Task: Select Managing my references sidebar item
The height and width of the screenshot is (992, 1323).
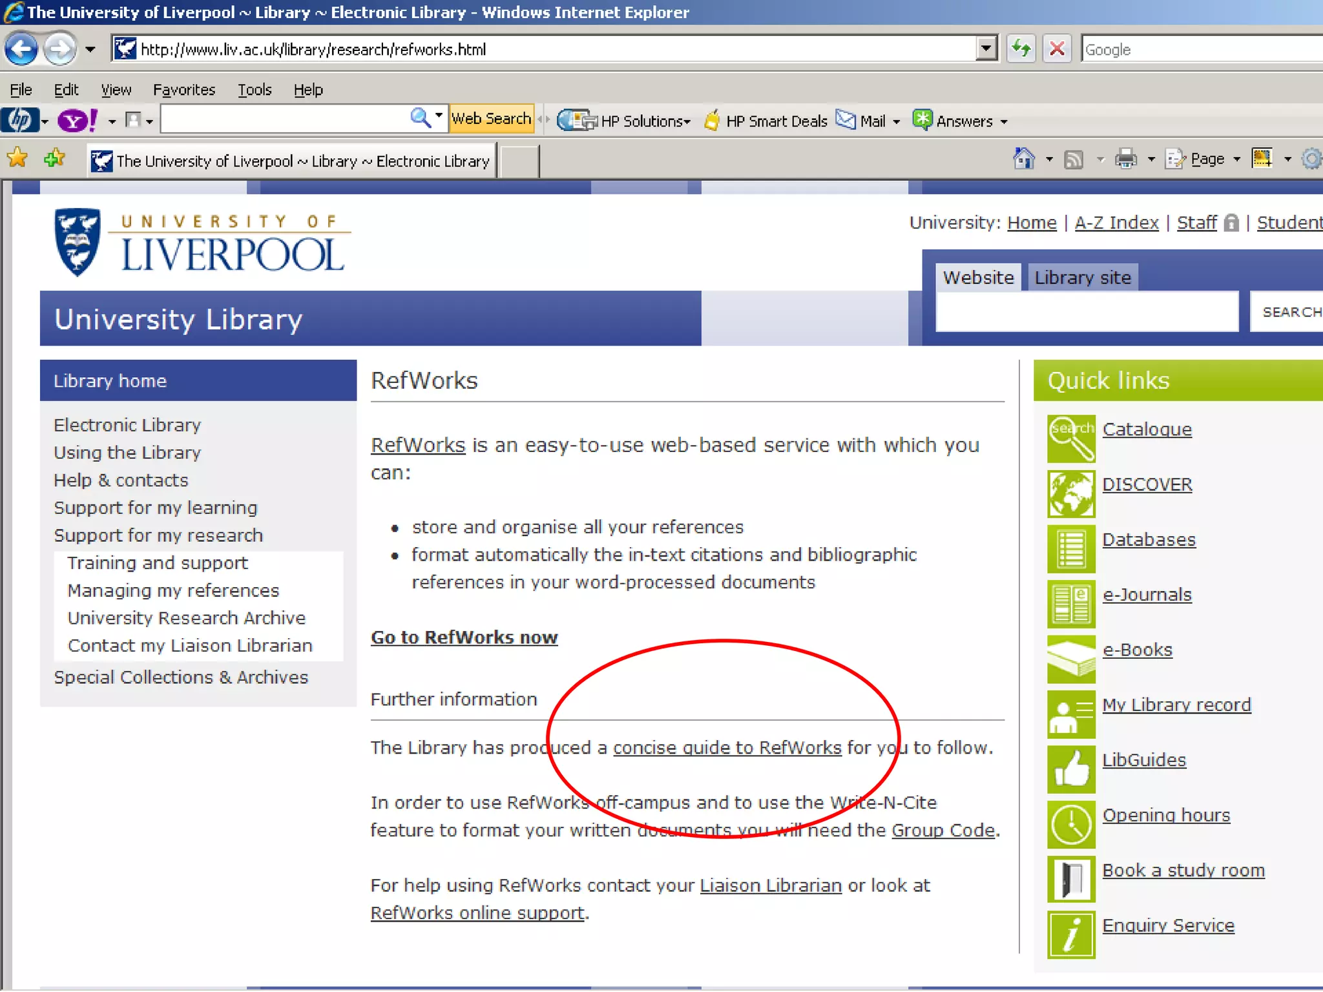Action: (x=173, y=591)
